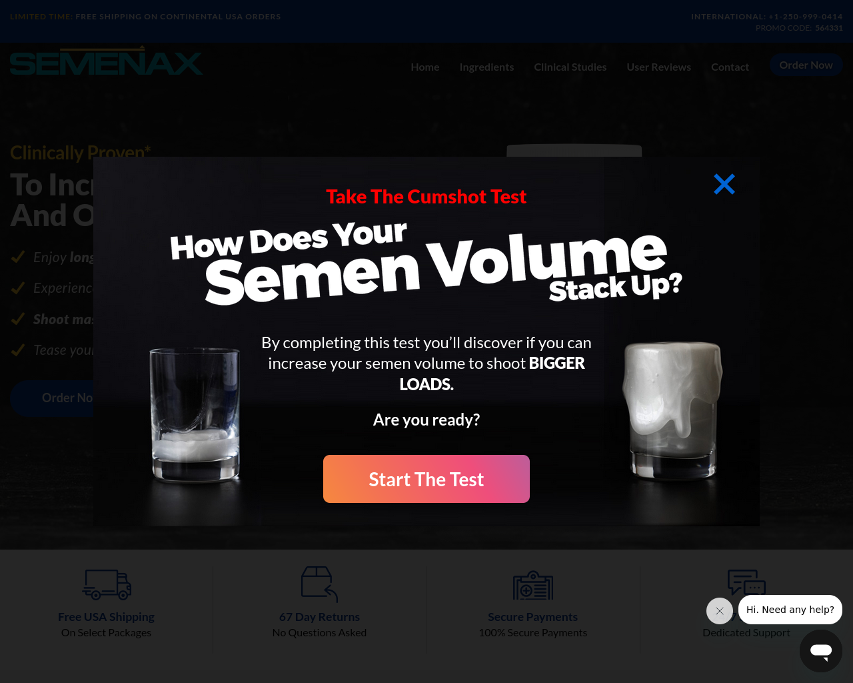Viewport: 853px width, 683px height.
Task: Click the Free USA Shipping text
Action: pyautogui.click(x=106, y=617)
